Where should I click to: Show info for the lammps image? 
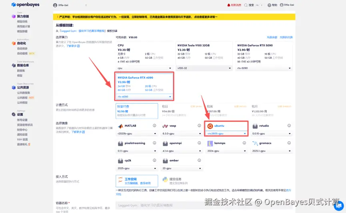pos(244,143)
